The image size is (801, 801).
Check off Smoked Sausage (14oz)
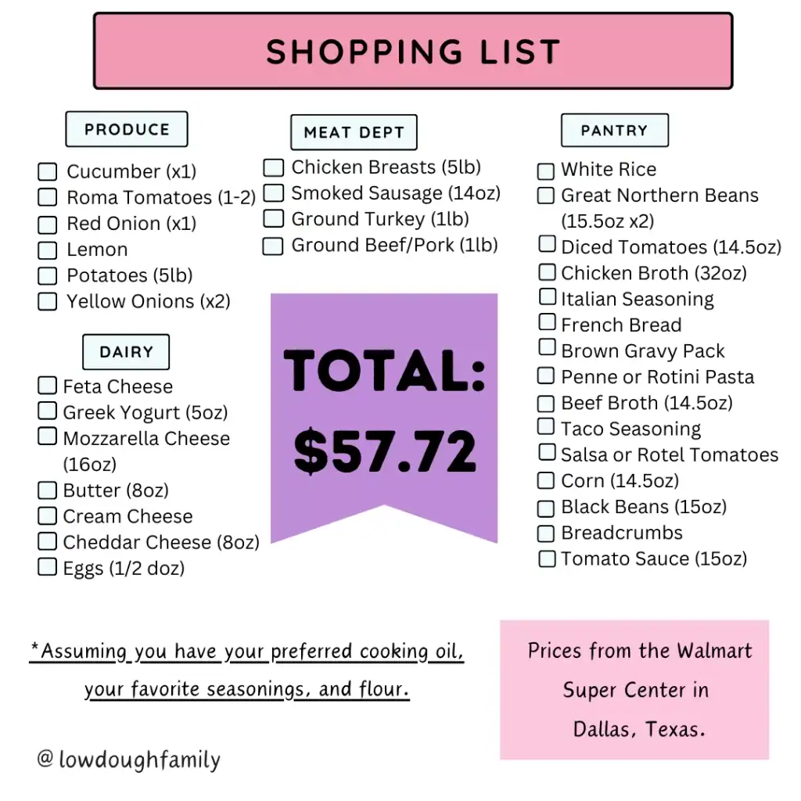coord(273,193)
